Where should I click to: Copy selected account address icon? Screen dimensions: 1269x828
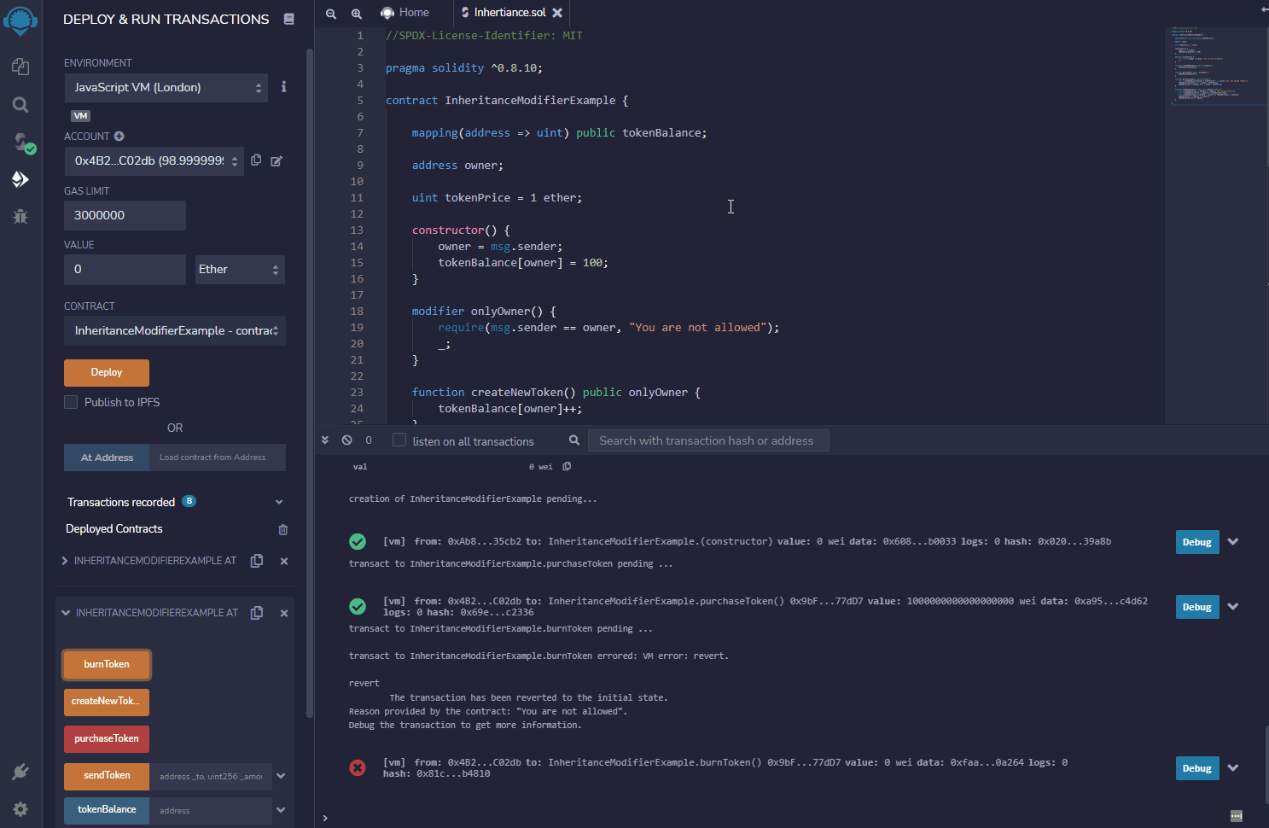(x=256, y=160)
